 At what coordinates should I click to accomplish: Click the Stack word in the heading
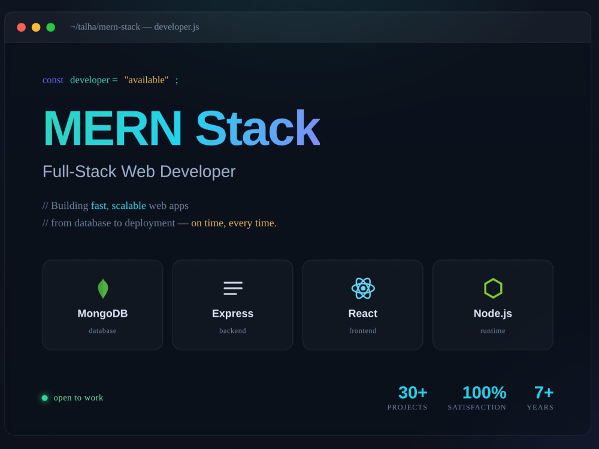(x=258, y=128)
